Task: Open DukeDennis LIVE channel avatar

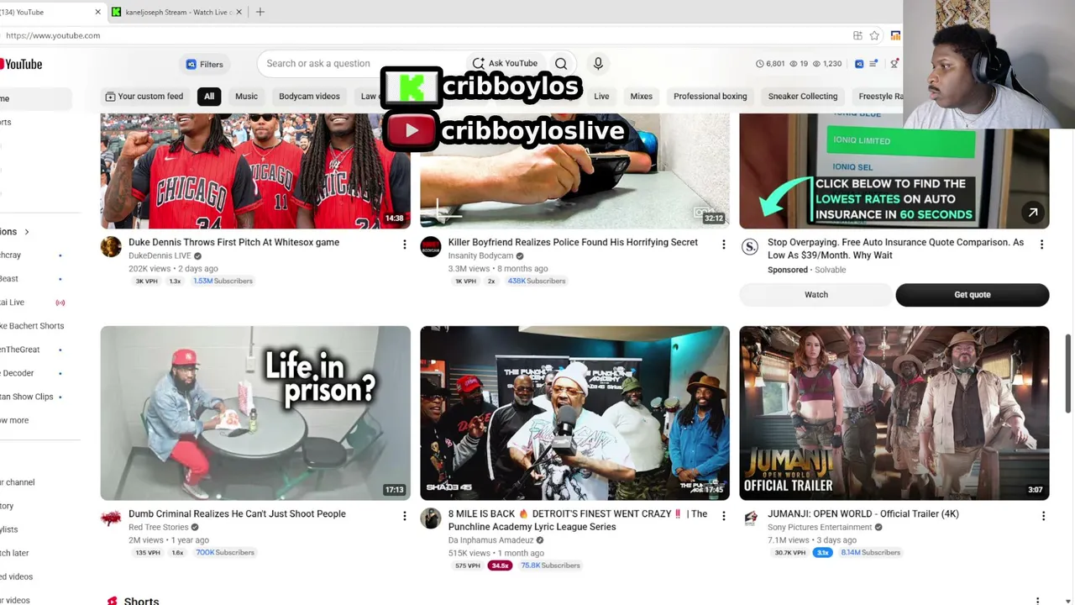Action: (111, 247)
